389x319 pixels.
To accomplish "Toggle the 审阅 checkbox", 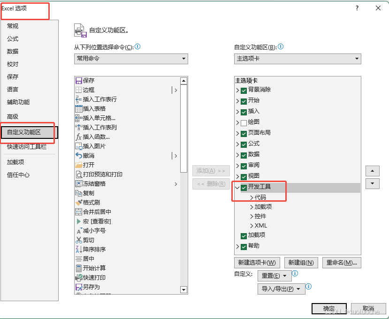I will click(244, 166).
